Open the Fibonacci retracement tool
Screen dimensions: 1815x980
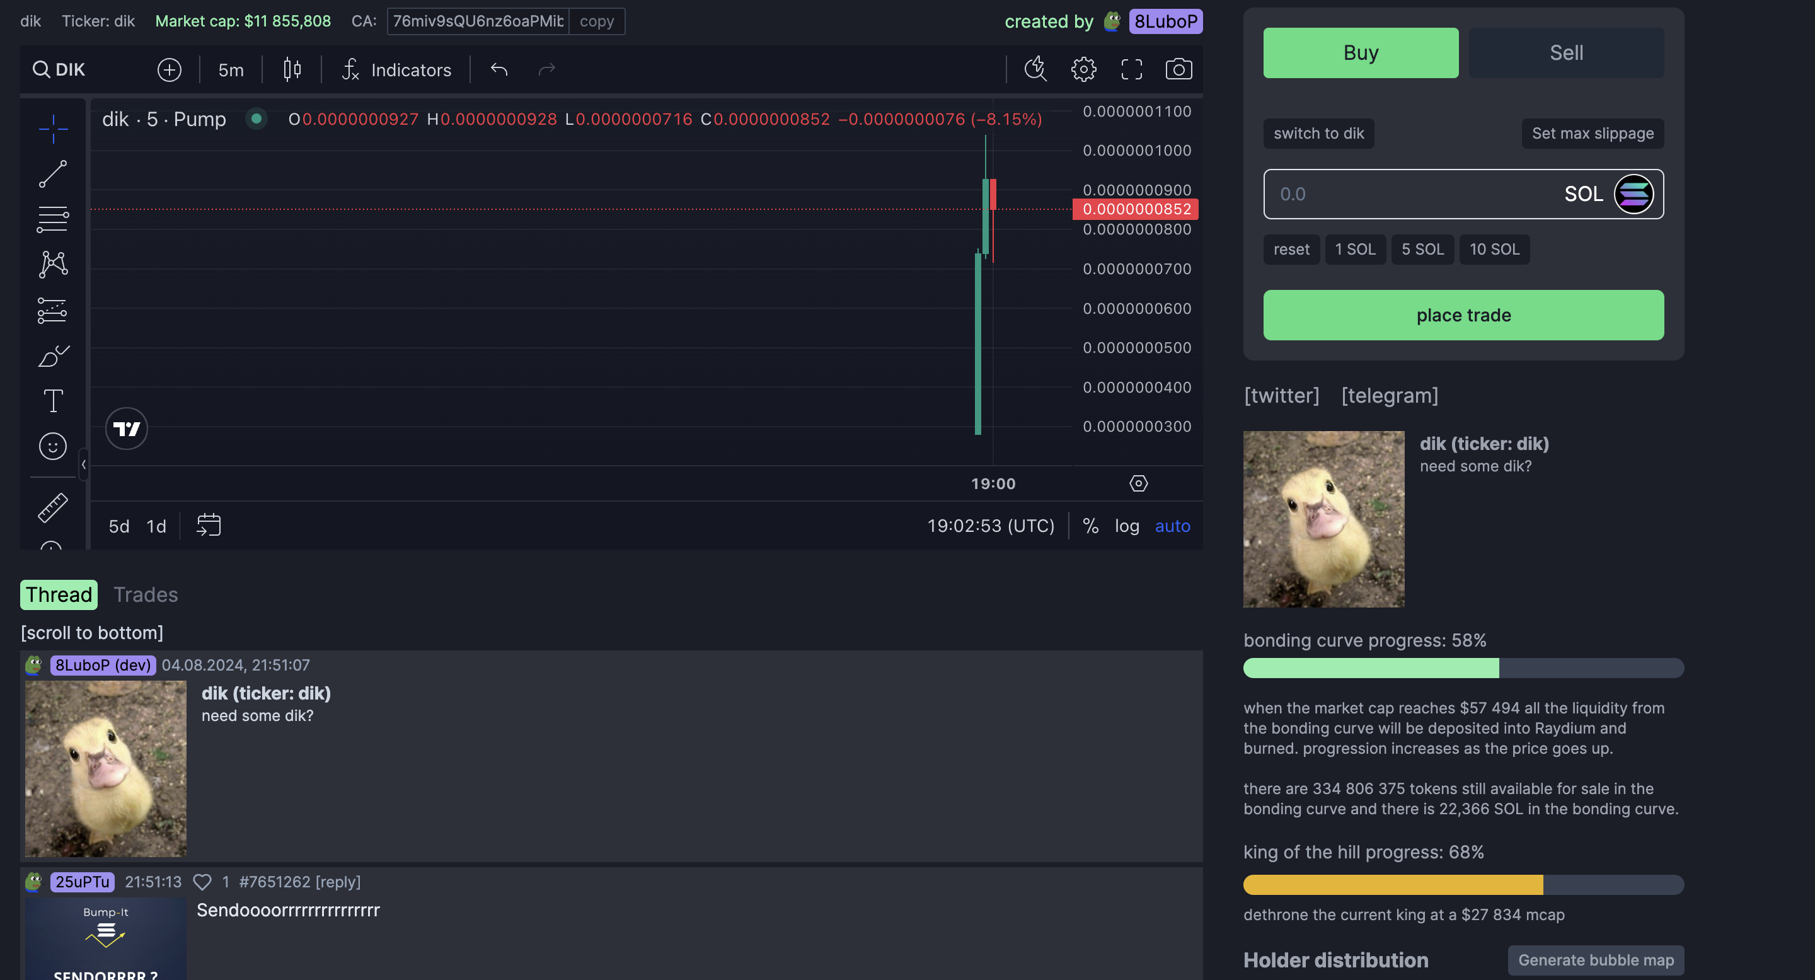point(53,219)
